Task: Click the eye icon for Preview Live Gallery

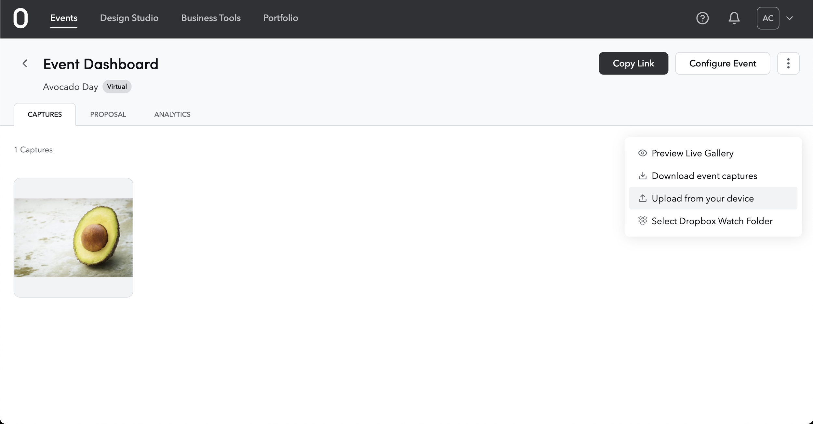Action: click(x=643, y=153)
